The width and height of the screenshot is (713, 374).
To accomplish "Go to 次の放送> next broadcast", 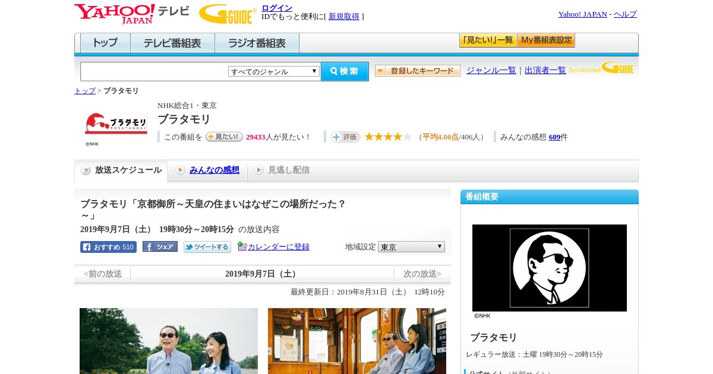I will 422,274.
